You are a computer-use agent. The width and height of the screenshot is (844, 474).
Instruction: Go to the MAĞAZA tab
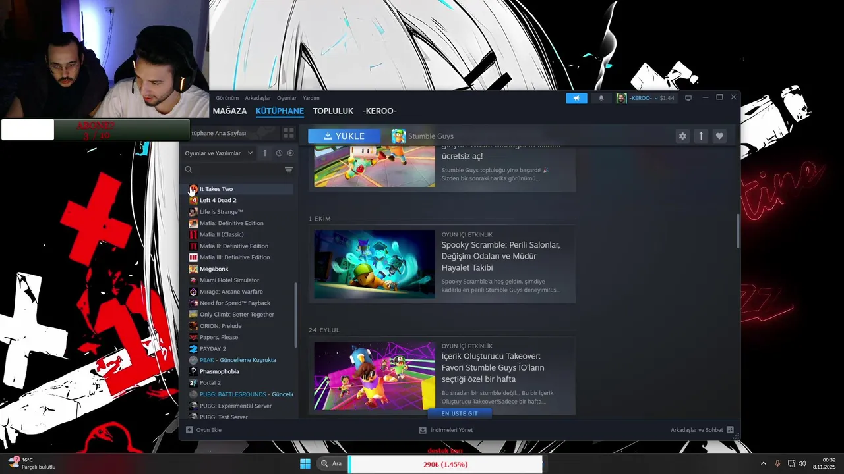229,111
